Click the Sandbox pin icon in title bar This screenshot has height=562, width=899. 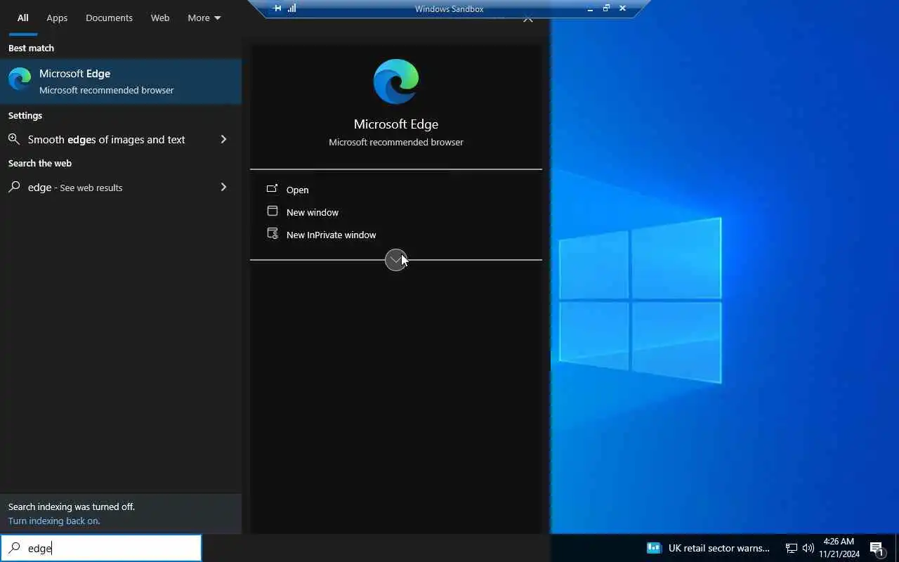(x=277, y=8)
